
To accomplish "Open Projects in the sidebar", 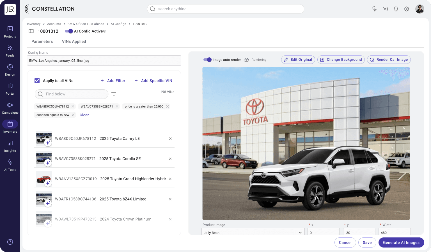I will (10, 32).
